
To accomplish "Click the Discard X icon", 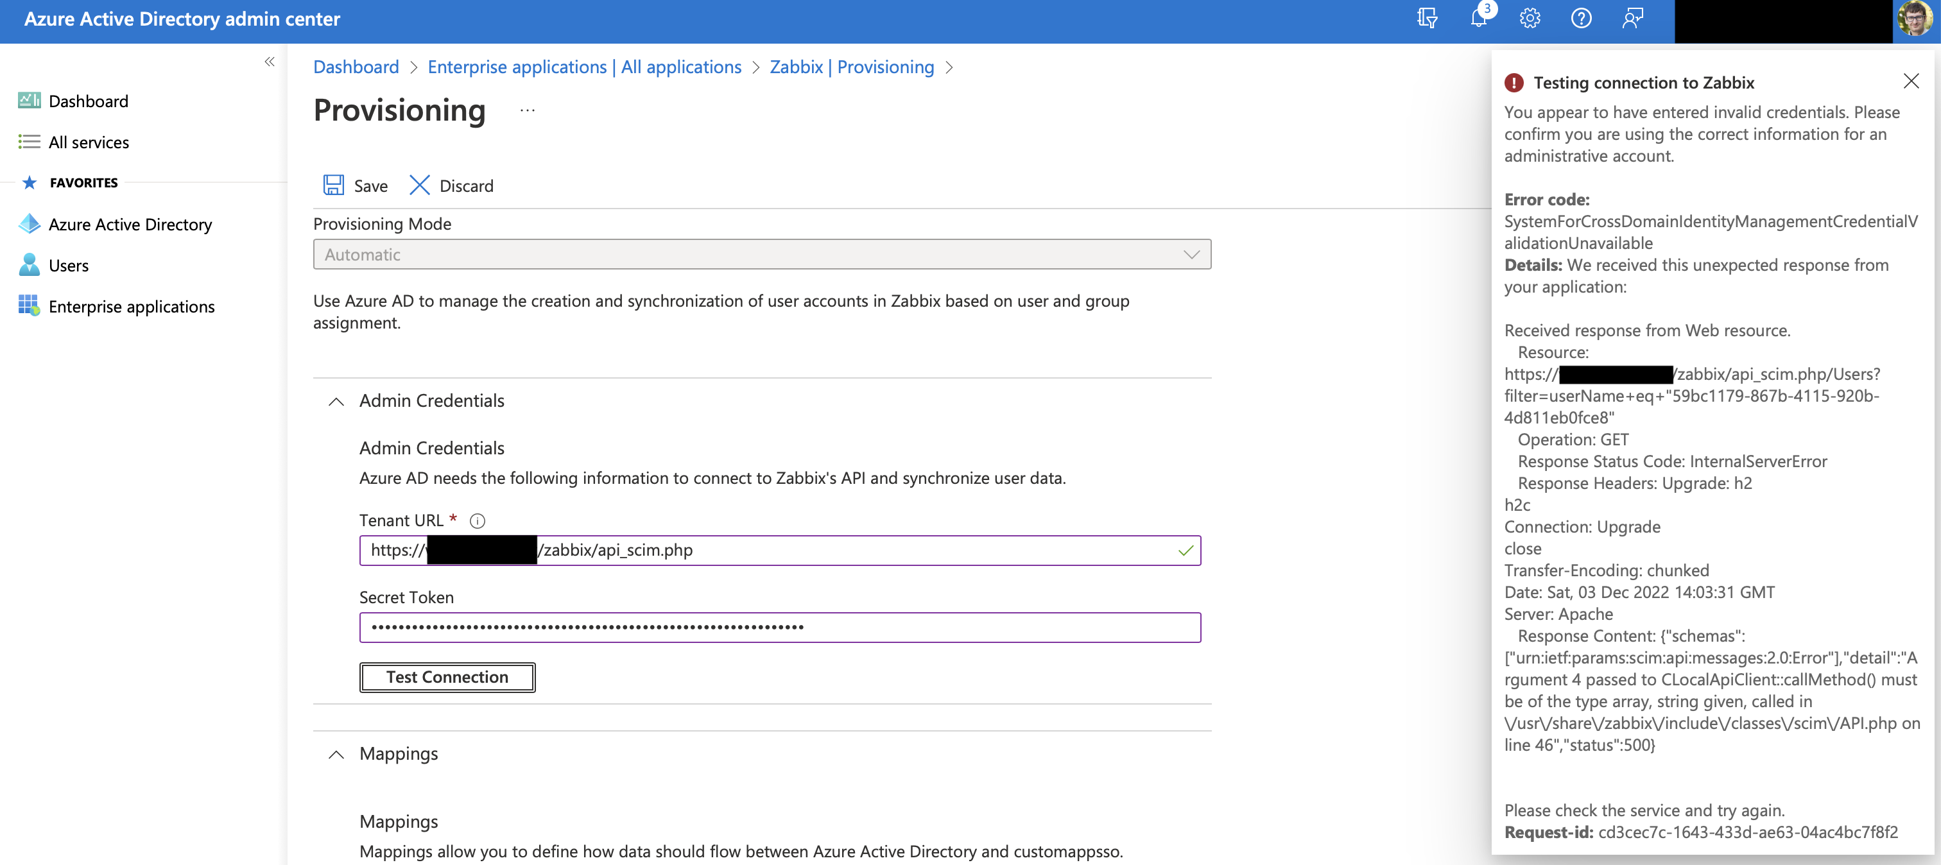I will point(419,185).
